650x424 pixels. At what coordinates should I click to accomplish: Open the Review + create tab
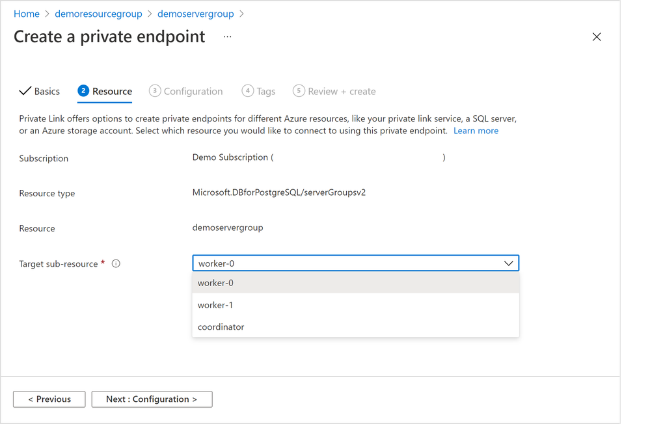(x=342, y=92)
